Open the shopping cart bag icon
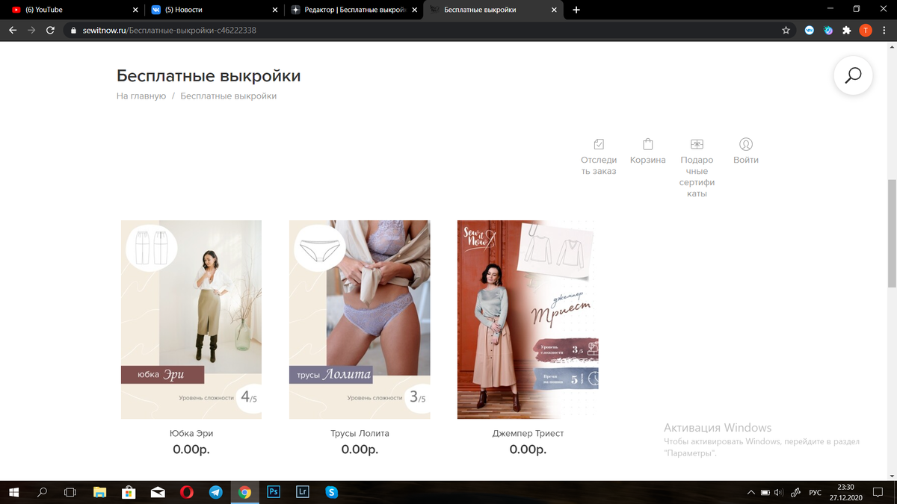The height and width of the screenshot is (504, 897). pyautogui.click(x=648, y=144)
